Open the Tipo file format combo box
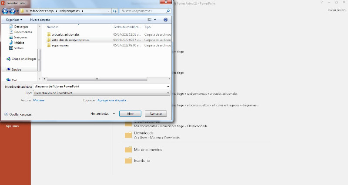Image resolution: width=348 pixels, height=185 pixels. coord(102,93)
